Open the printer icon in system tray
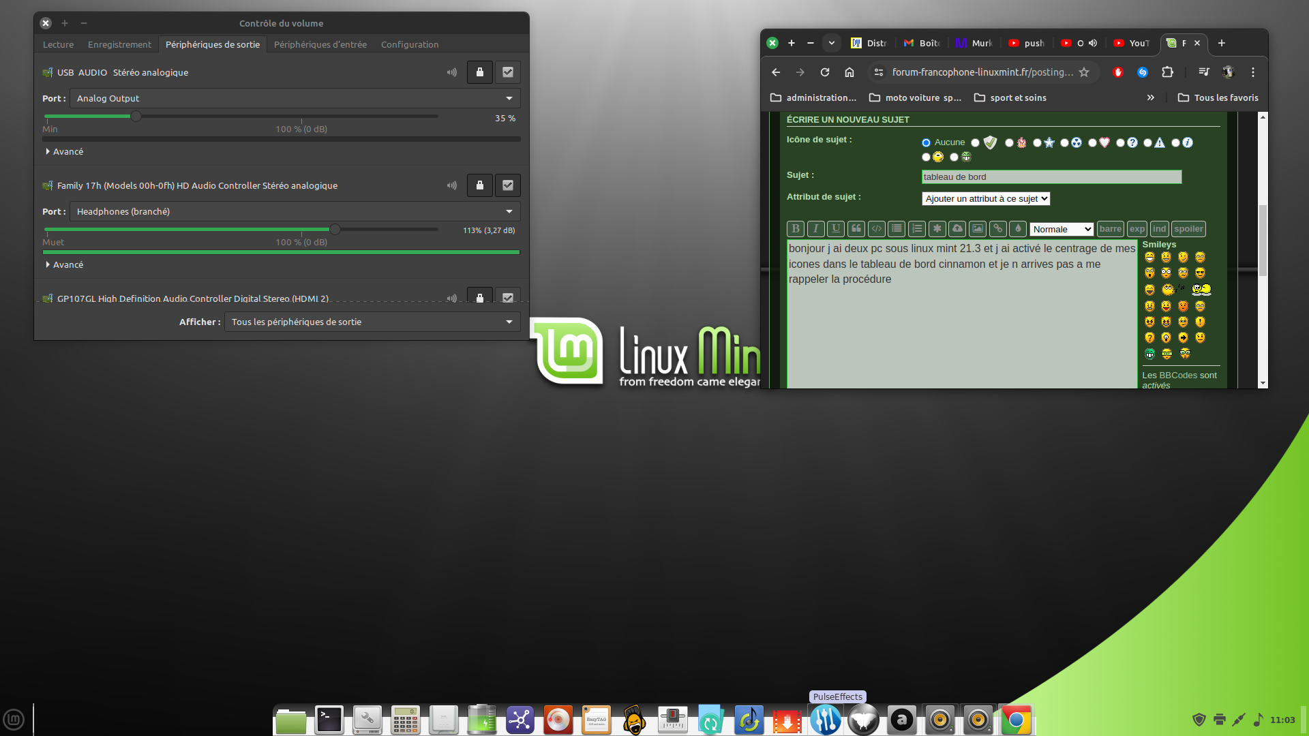 pyautogui.click(x=1220, y=720)
